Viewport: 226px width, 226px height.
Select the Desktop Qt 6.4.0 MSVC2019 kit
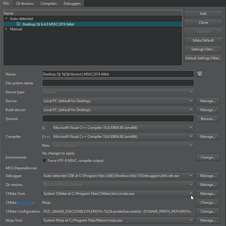(x=48, y=24)
